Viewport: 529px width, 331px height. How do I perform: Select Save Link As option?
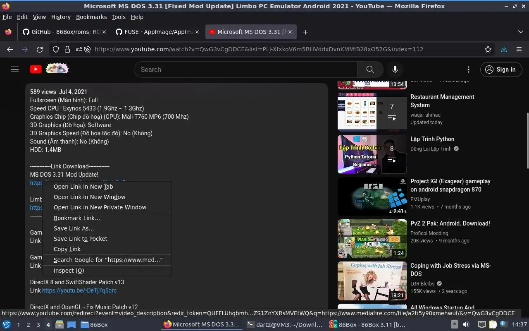(107, 228)
